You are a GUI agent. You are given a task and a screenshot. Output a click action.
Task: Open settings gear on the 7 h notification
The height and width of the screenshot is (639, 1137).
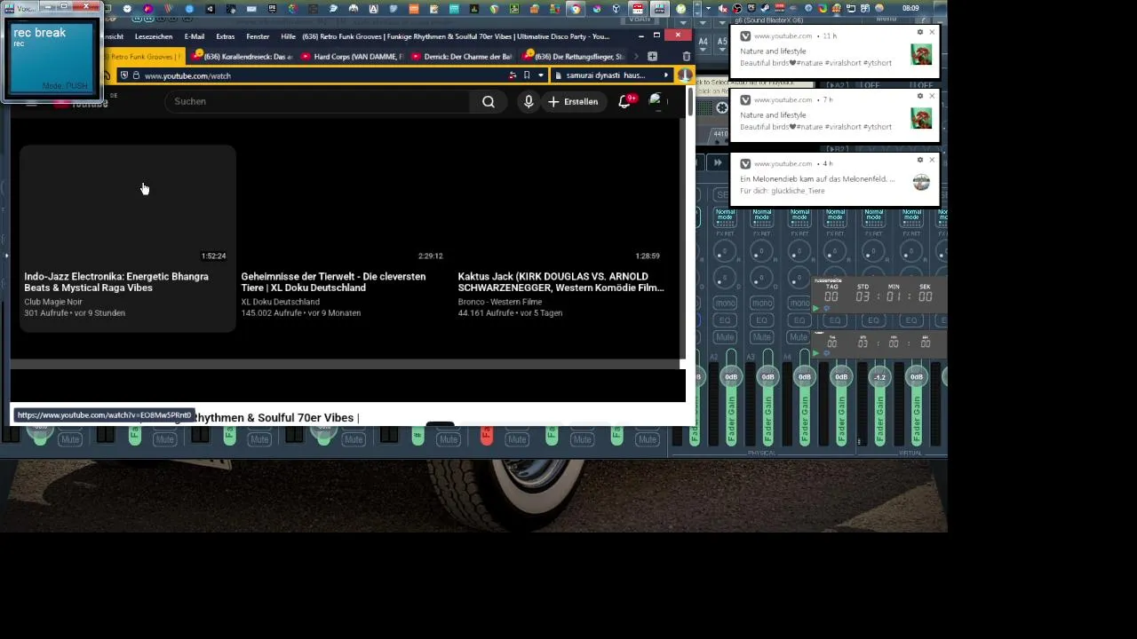pos(920,96)
